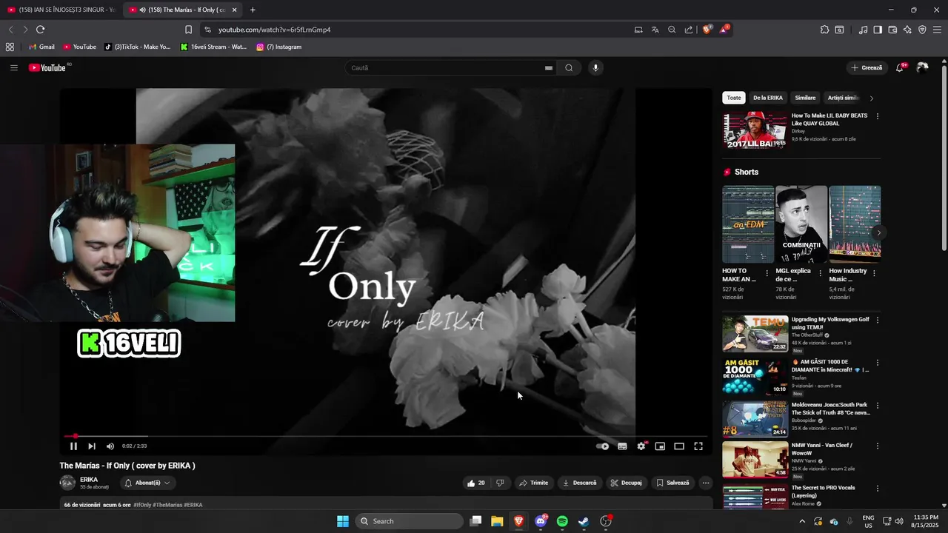Screen dimensions: 948x533
Task: Open browser main hamburger menu
Action: 937,30
